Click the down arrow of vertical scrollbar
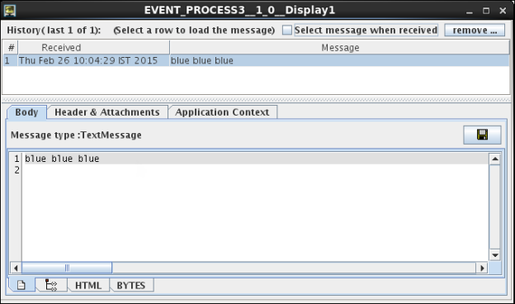The width and height of the screenshot is (515, 304). 494,254
